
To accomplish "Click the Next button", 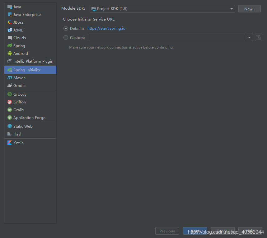I will tap(195, 231).
